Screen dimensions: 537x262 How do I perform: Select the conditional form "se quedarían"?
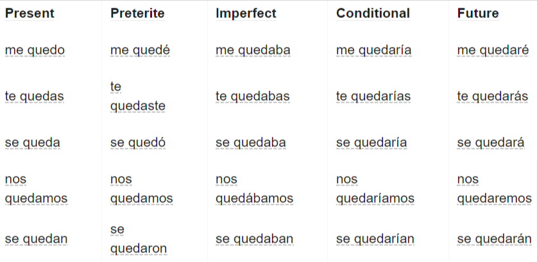(x=375, y=239)
